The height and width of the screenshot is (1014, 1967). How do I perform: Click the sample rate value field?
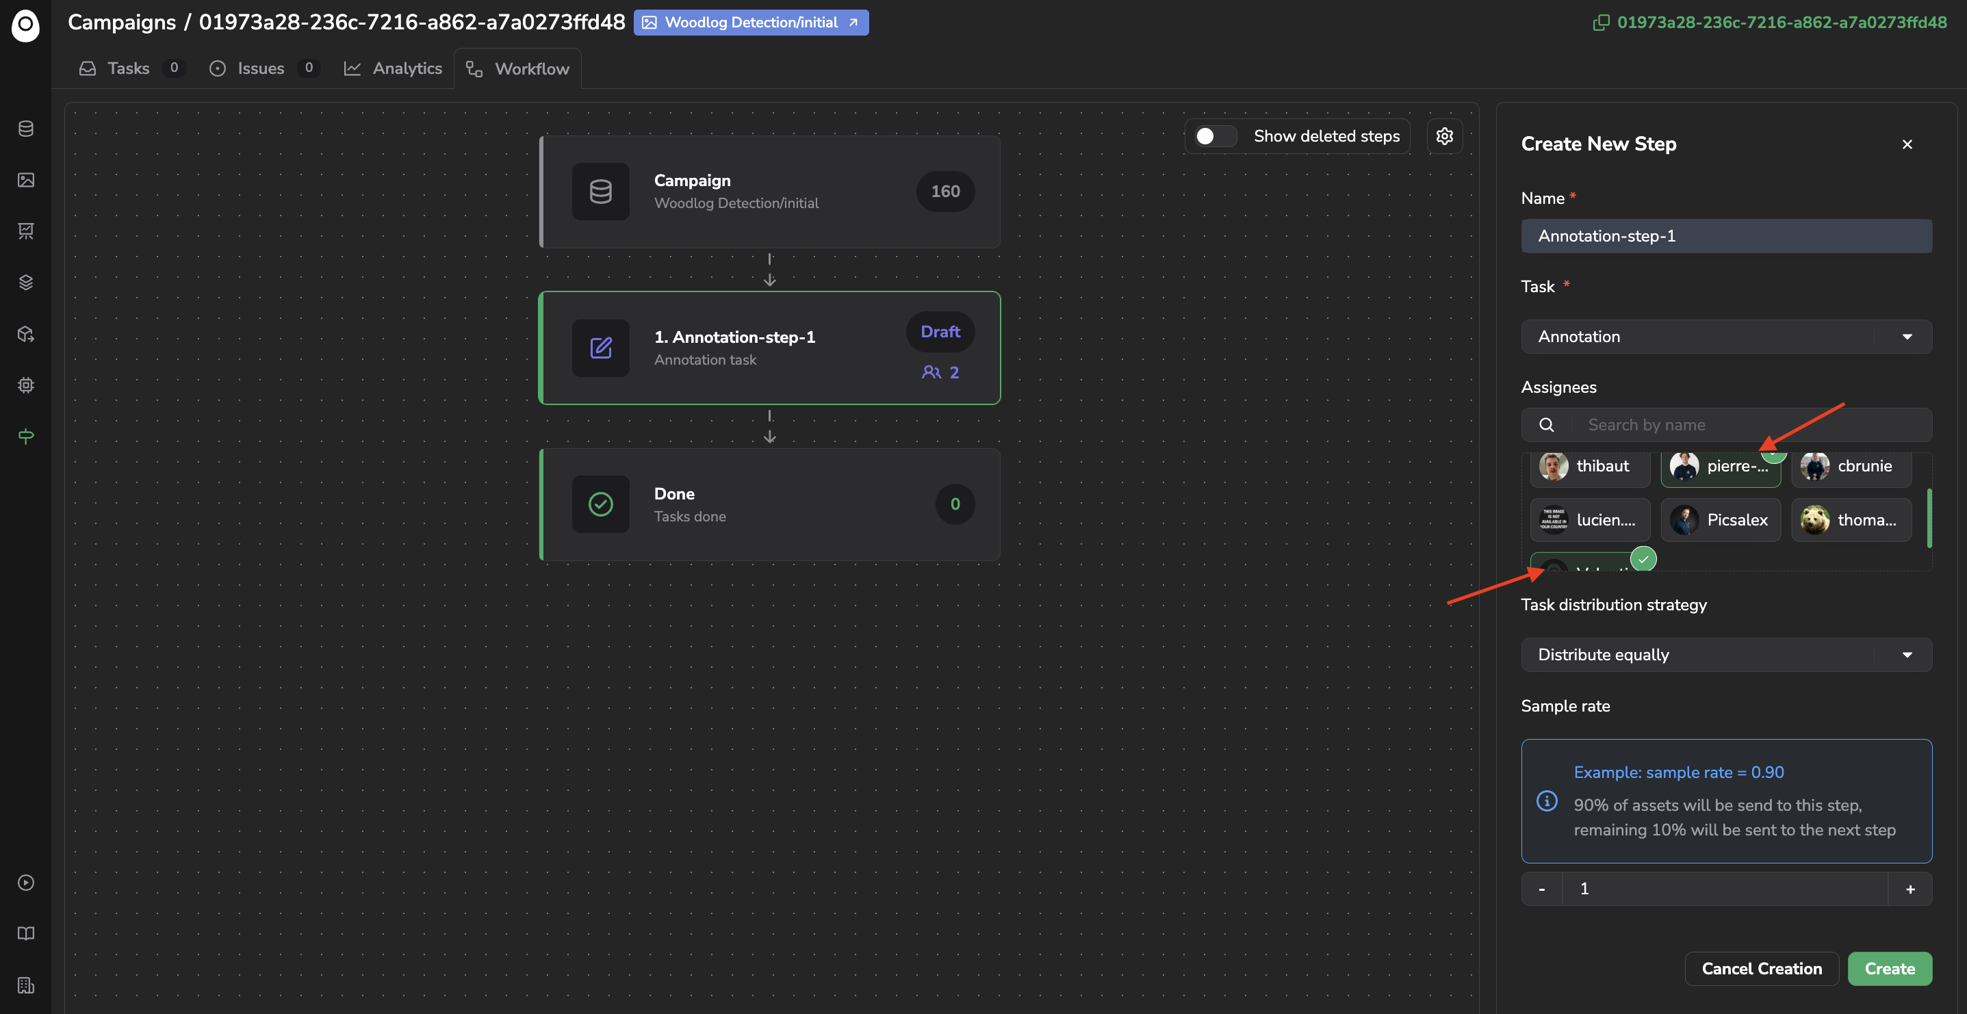tap(1725, 889)
